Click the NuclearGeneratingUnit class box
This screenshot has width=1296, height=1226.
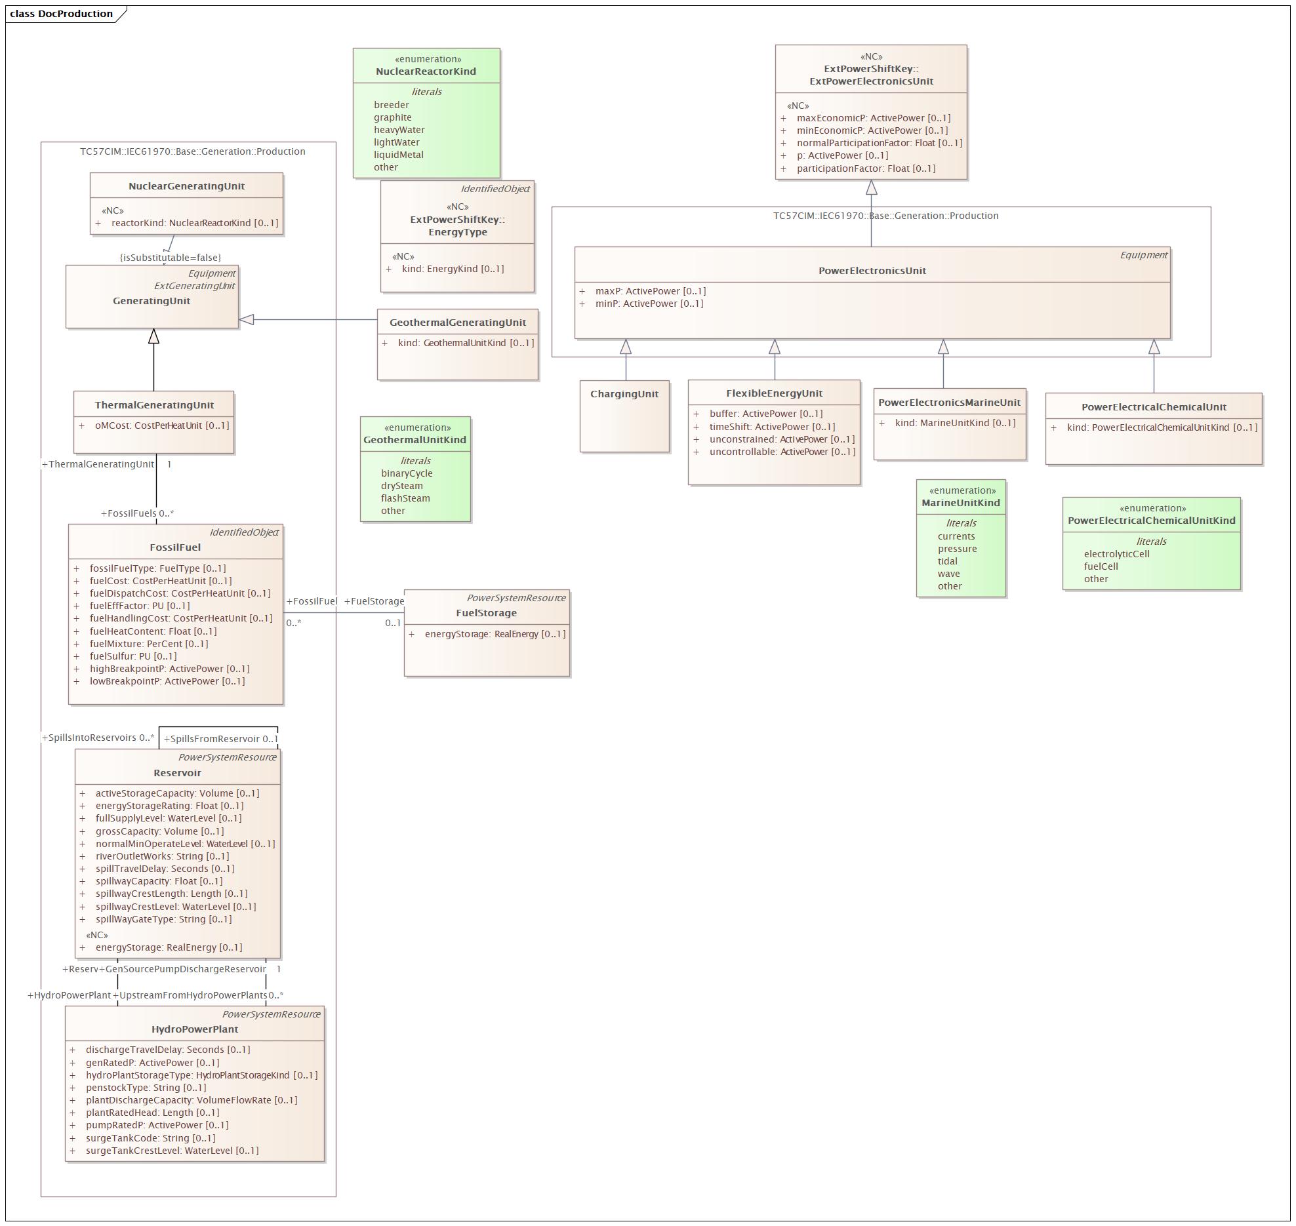tap(186, 186)
